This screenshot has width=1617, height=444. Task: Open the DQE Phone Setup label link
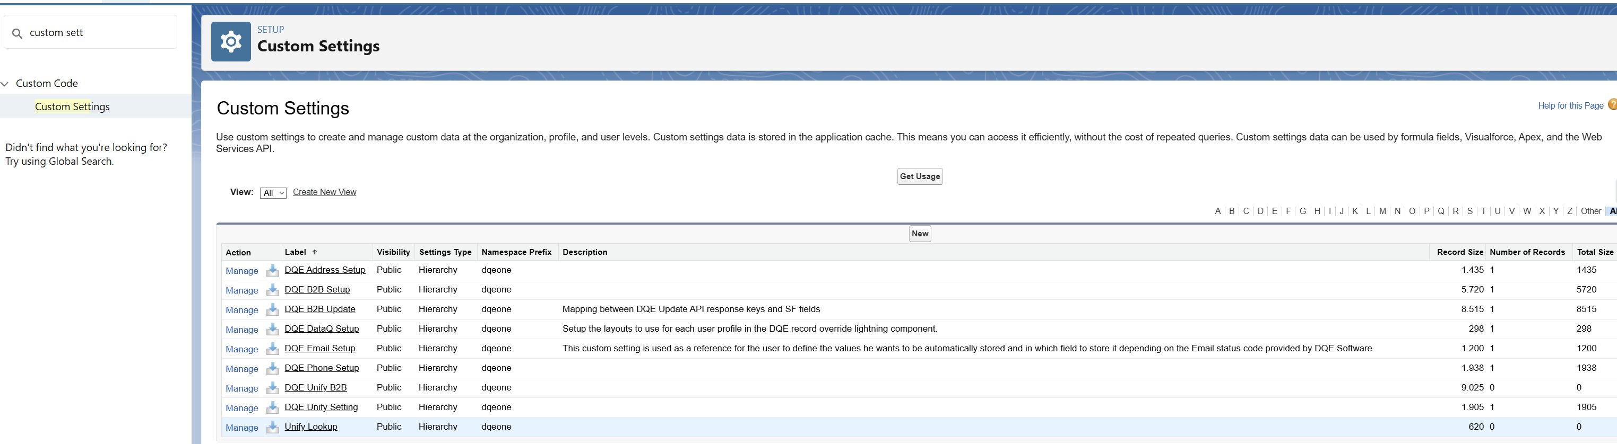322,368
